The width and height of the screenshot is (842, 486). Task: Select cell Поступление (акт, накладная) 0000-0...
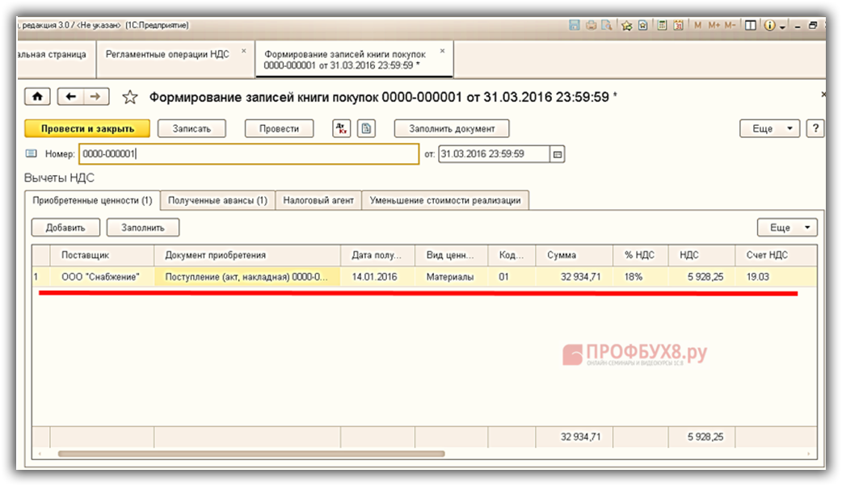[247, 277]
